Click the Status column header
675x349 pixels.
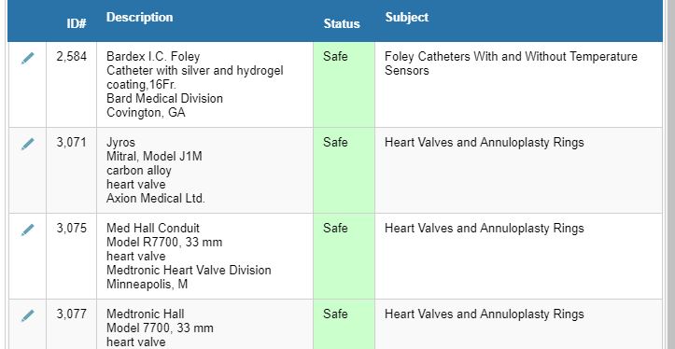coord(342,23)
